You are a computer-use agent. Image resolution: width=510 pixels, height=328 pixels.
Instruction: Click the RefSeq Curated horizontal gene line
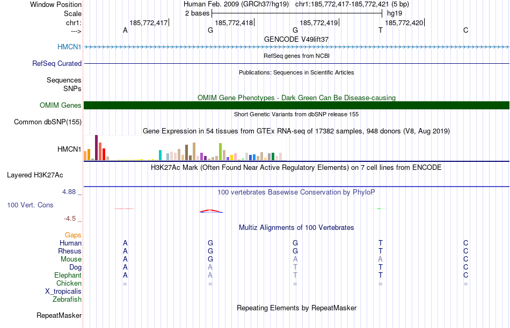[x=296, y=63]
